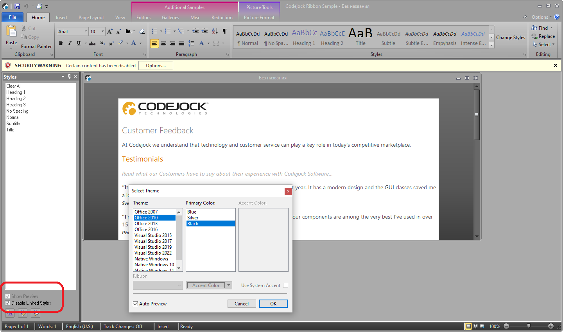
Task: Toggle Disable Linked Styles checkbox
Action: [x=8, y=303]
